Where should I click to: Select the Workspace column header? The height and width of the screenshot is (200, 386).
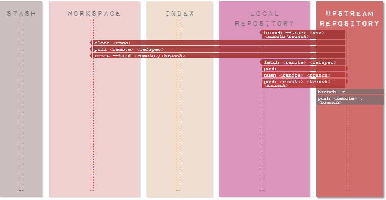(x=94, y=14)
